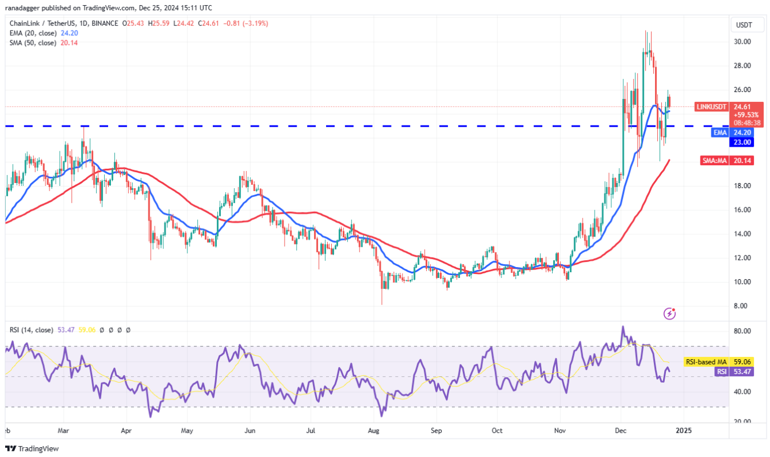Click the O25.43 open price value
Image resolution: width=770 pixels, height=457 pixels.
click(134, 24)
